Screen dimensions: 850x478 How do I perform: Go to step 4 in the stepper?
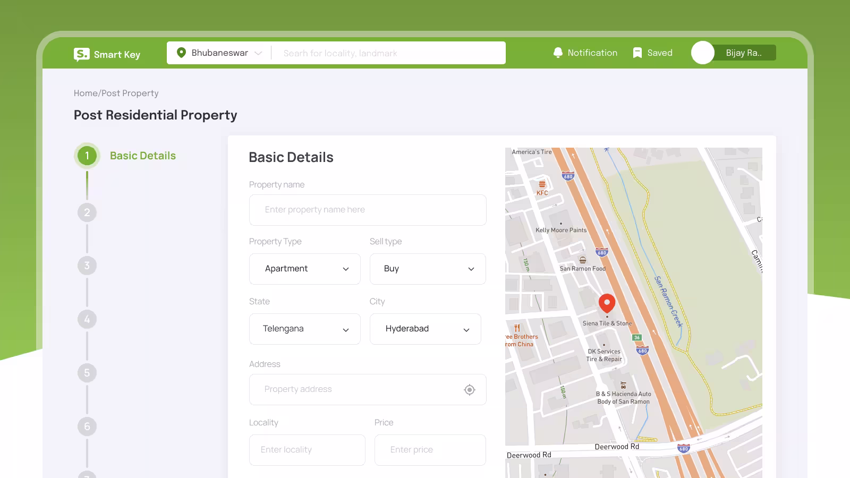(87, 319)
